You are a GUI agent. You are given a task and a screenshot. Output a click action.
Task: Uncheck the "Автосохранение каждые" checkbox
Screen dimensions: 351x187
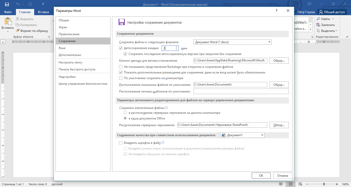[x=121, y=48]
